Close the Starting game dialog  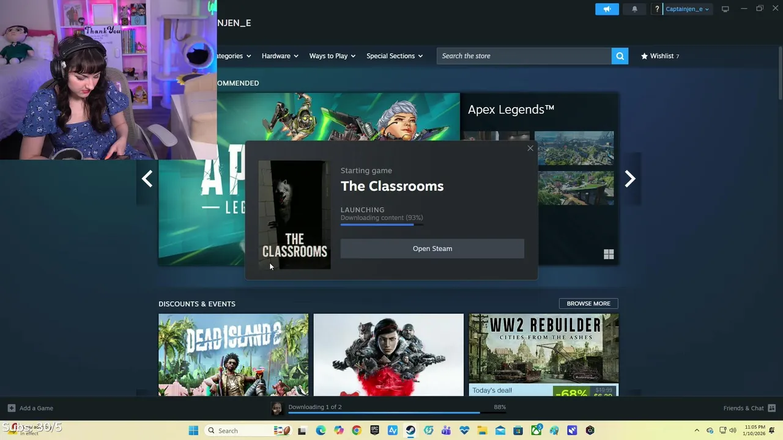point(530,148)
